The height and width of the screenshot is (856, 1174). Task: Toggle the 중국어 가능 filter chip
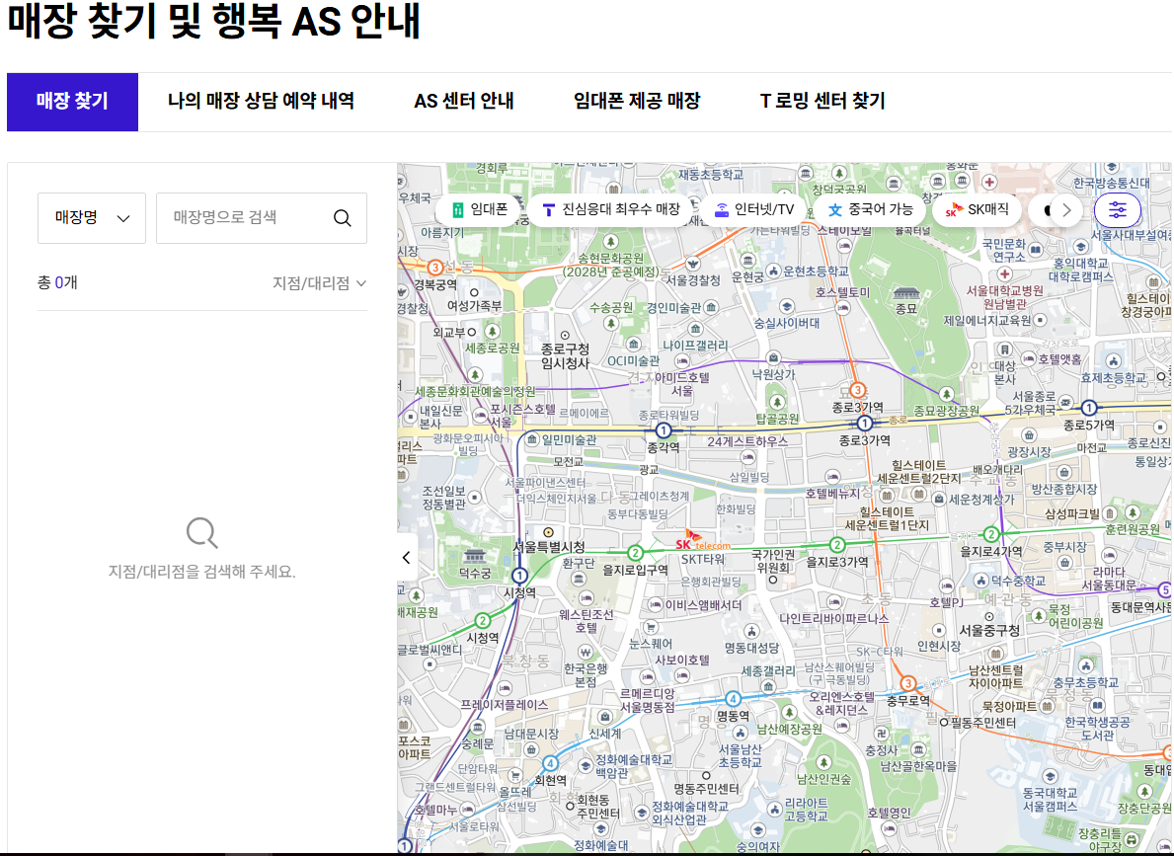pos(870,209)
